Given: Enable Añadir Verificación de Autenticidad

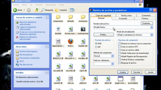Looking at the screenshot, I should tap(119, 53).
